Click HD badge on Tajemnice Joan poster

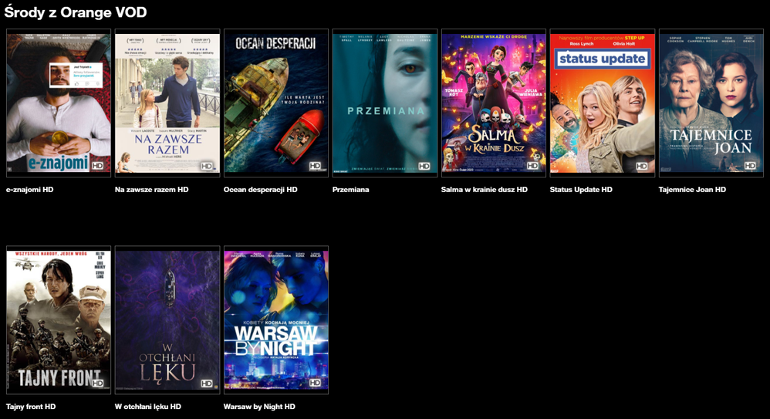(x=751, y=166)
